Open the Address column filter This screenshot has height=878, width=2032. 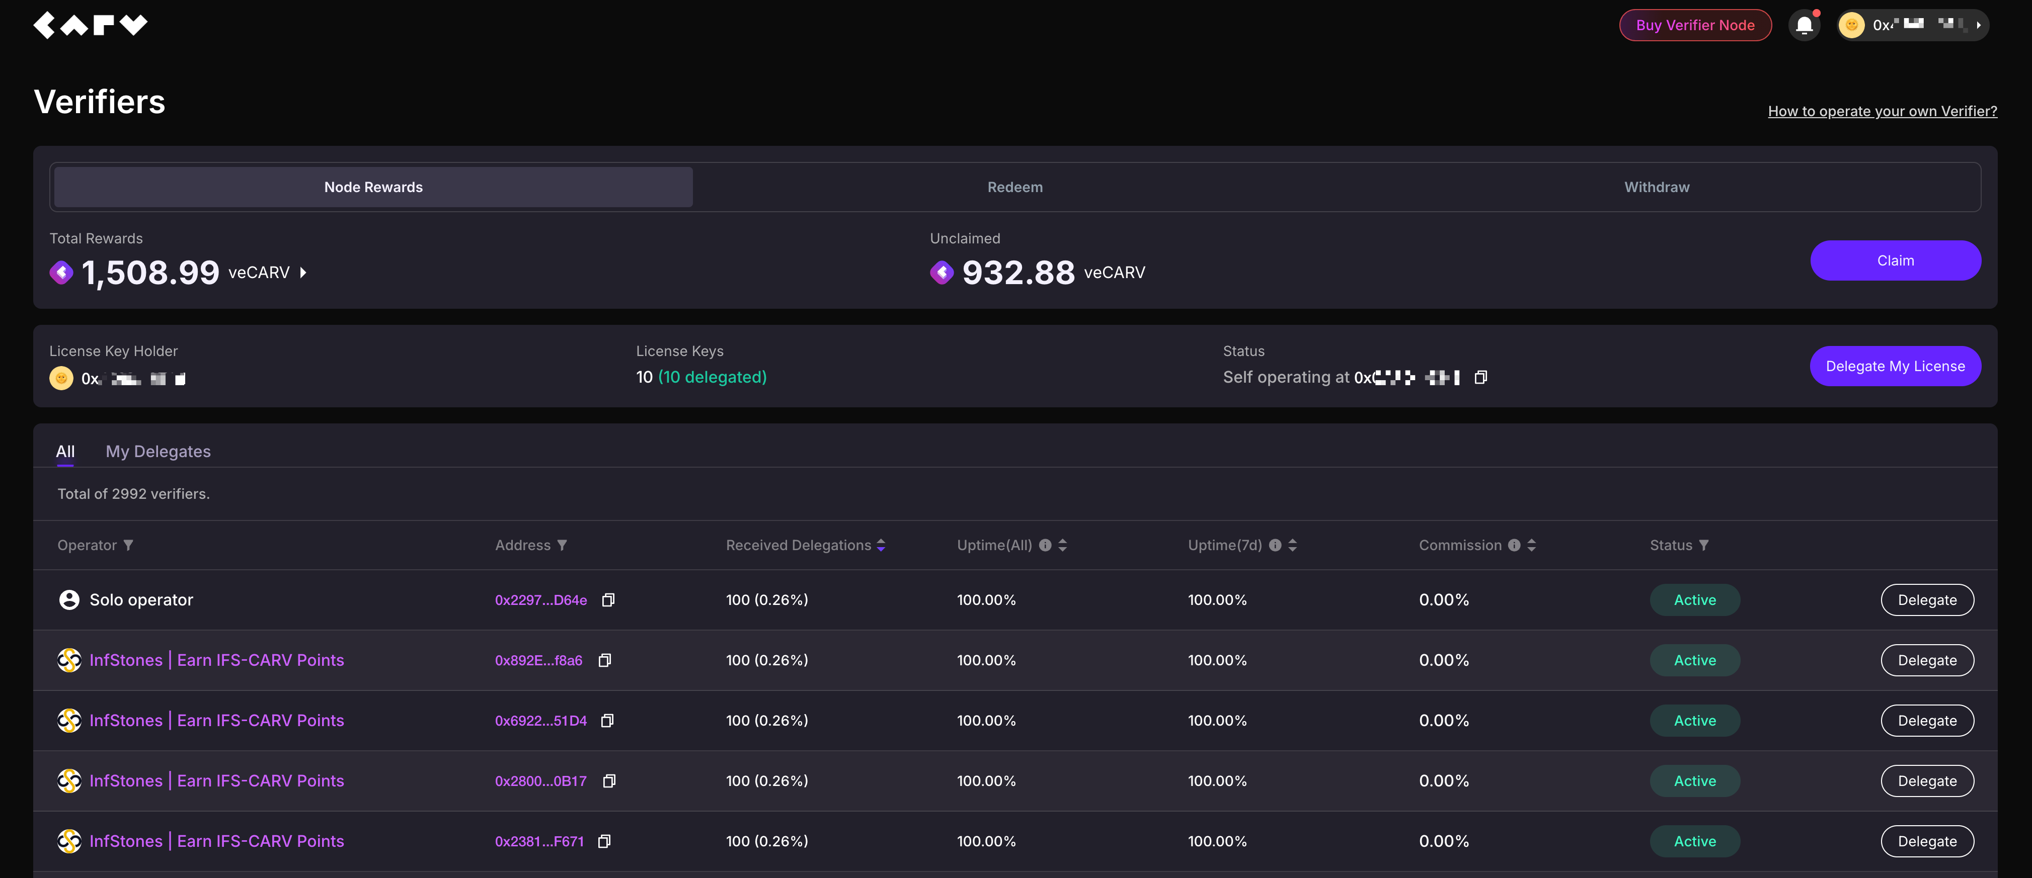[x=562, y=546]
